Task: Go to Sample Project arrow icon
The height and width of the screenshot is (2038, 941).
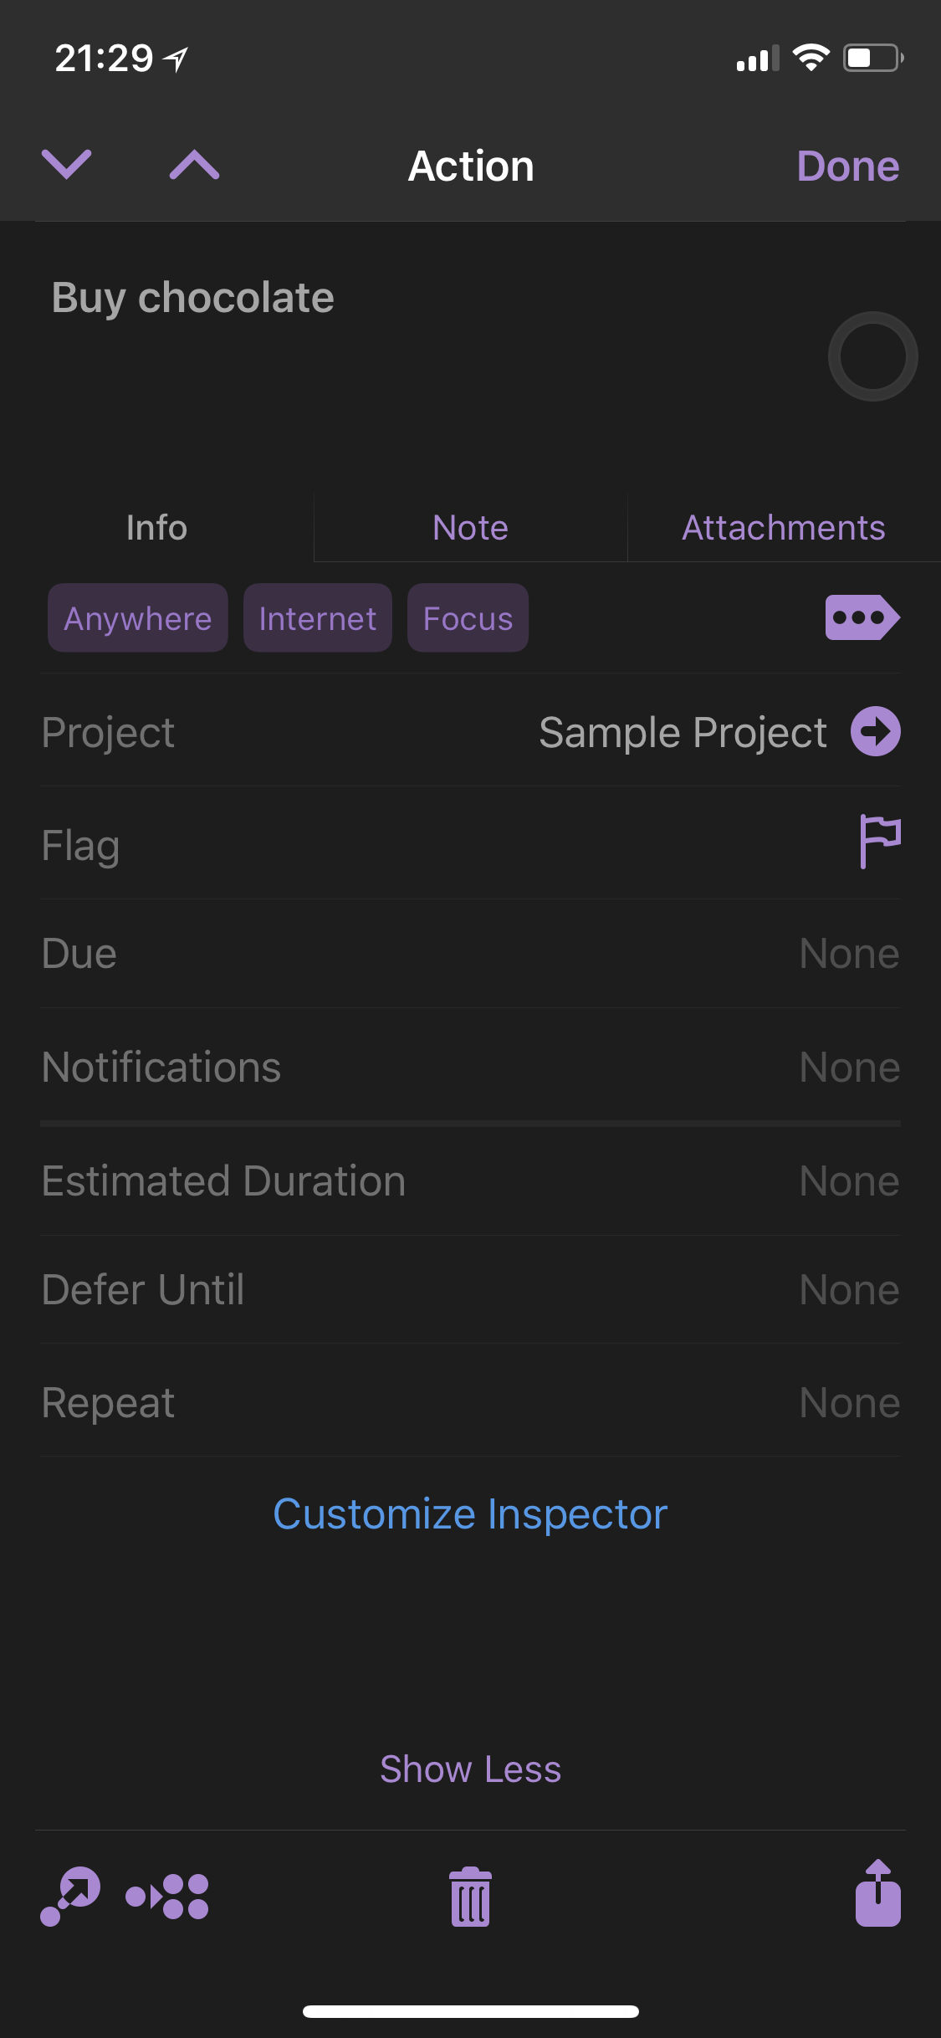Action: click(875, 731)
